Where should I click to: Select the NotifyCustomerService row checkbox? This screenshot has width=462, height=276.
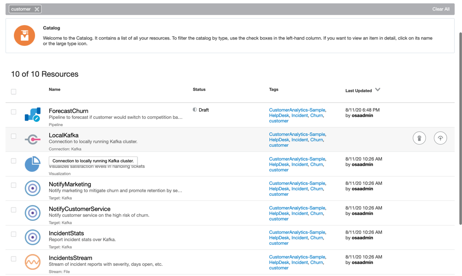pyautogui.click(x=14, y=210)
